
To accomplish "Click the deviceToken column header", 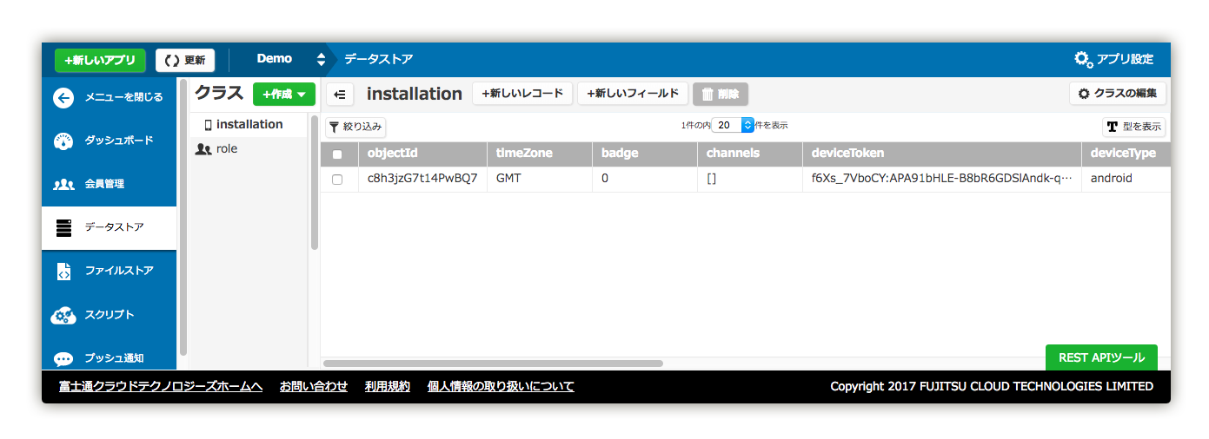I will pyautogui.click(x=942, y=154).
